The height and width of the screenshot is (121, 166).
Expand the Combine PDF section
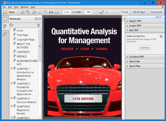(x=145, y=57)
